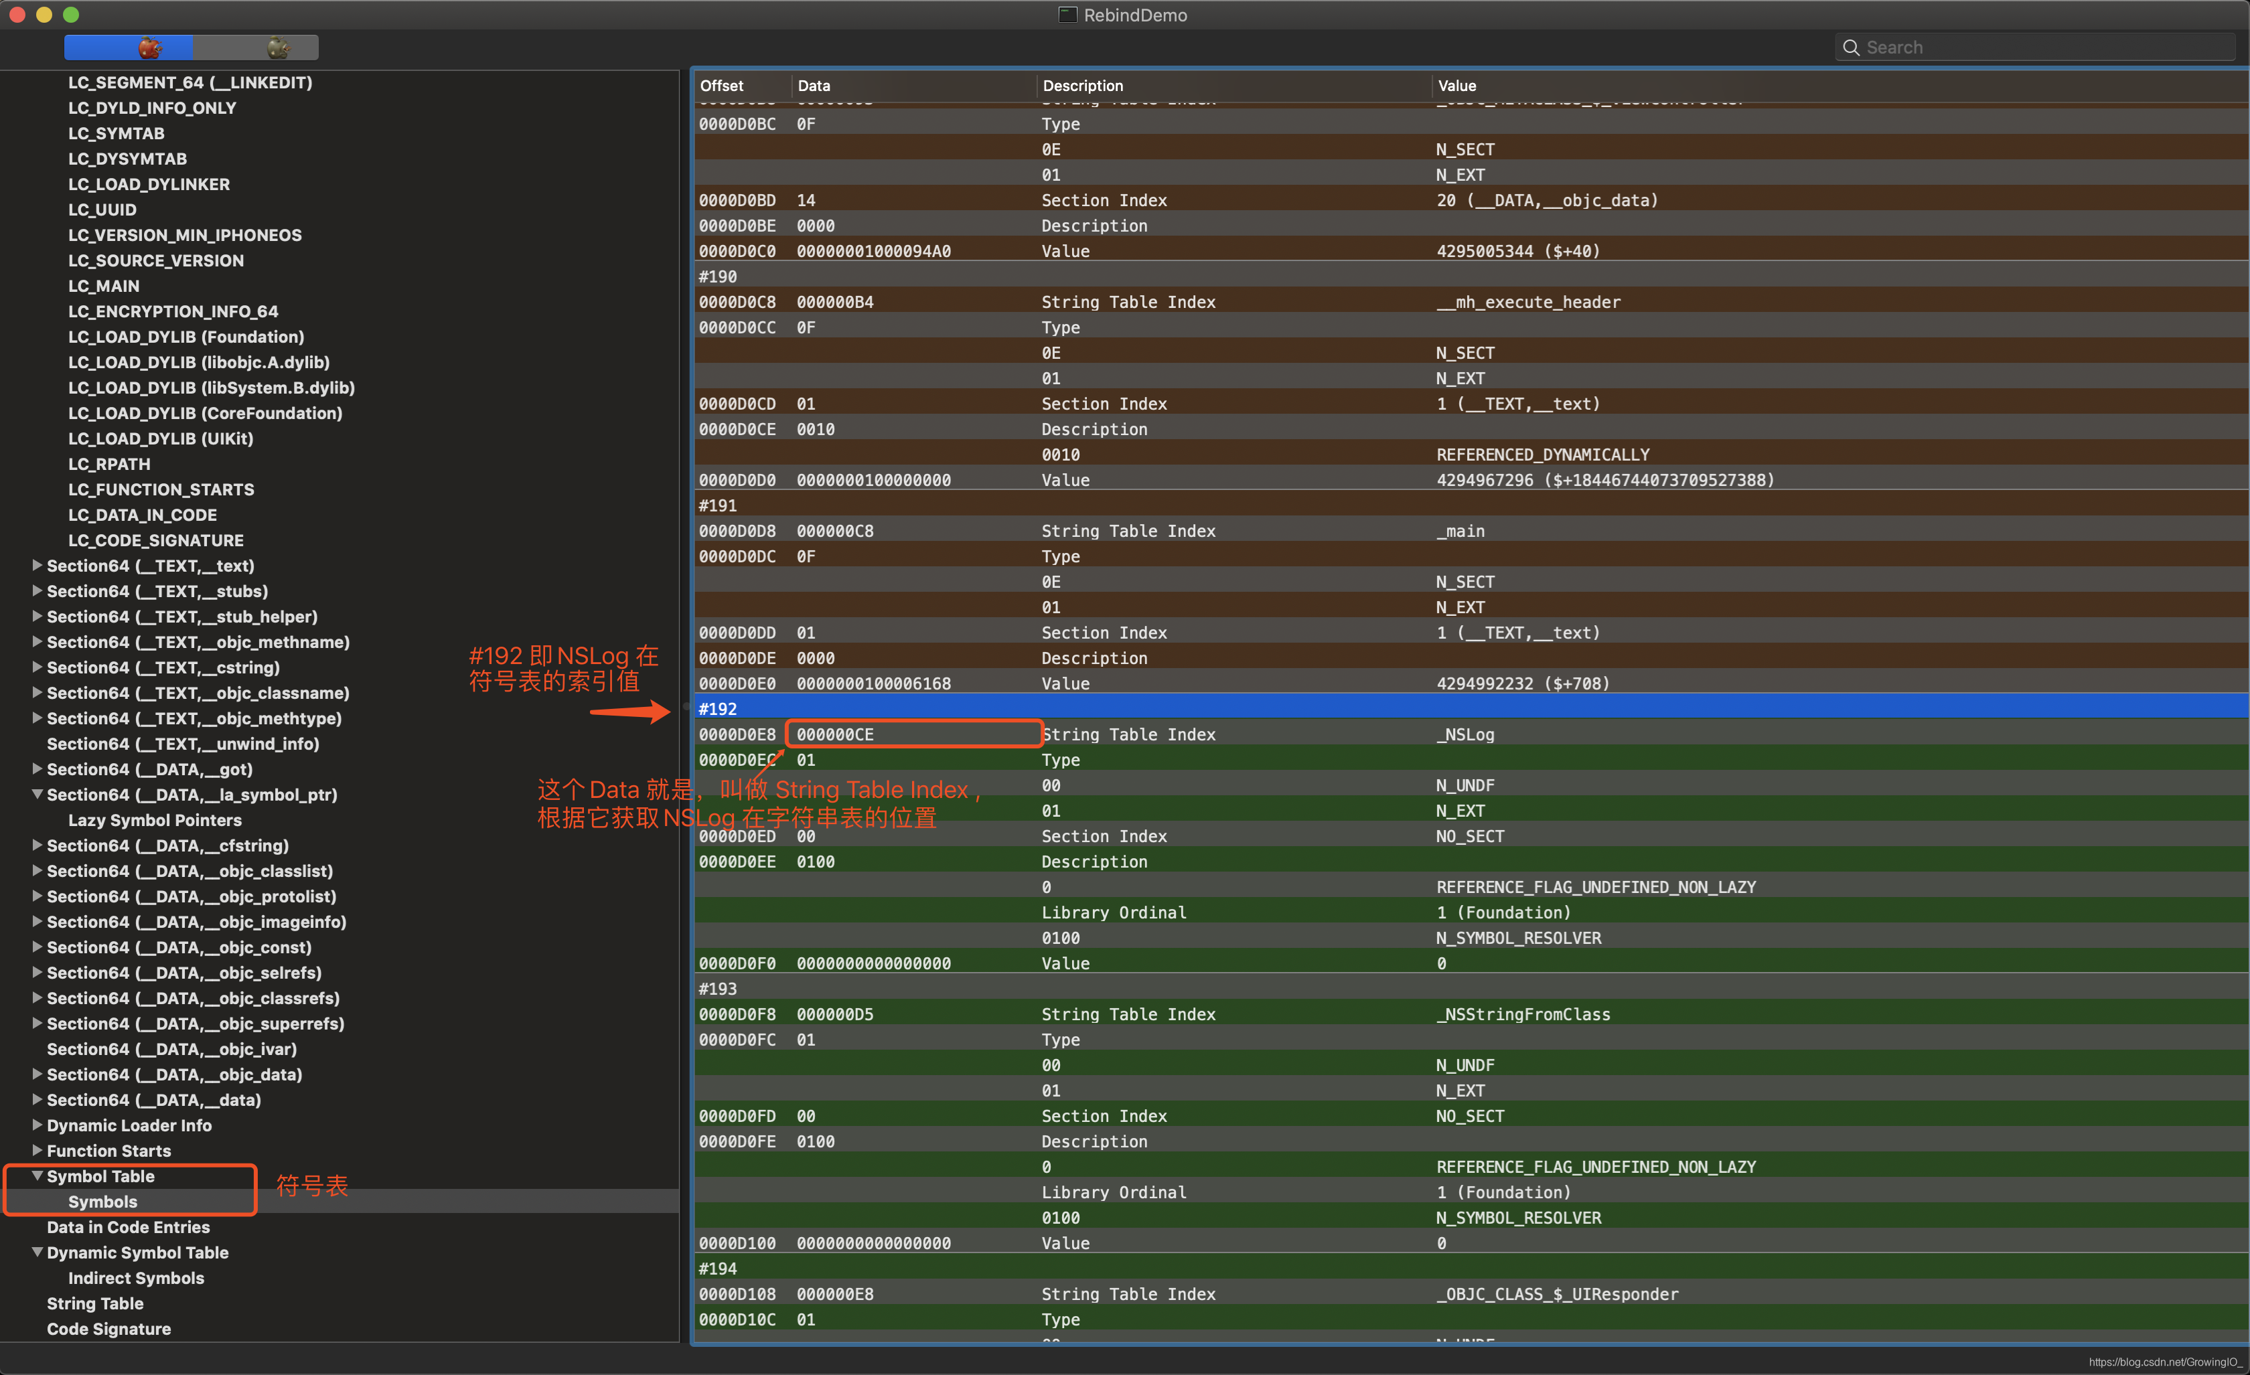The height and width of the screenshot is (1375, 2250).
Task: Click offset 0000D0E0 cell
Action: point(737,683)
